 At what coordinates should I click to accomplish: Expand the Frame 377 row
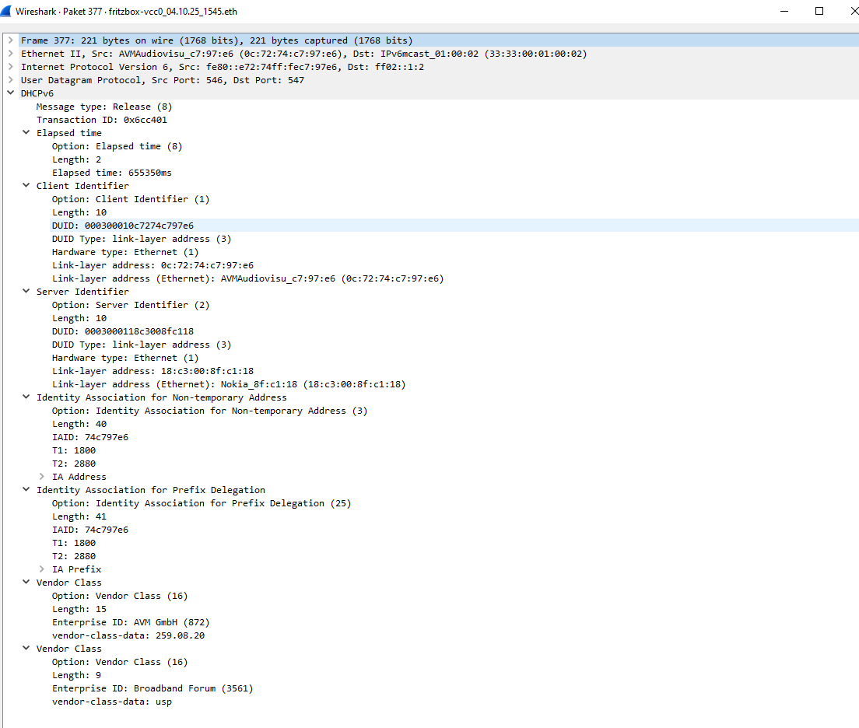[10, 40]
